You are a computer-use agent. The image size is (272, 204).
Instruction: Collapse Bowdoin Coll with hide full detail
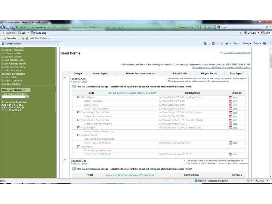80,164
